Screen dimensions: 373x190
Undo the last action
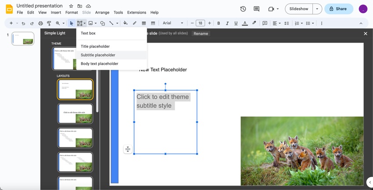tap(23, 23)
